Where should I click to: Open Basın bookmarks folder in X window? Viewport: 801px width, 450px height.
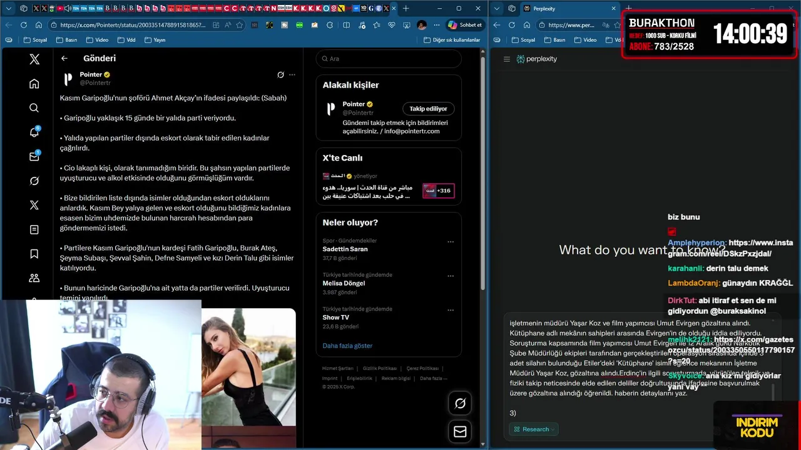(66, 40)
